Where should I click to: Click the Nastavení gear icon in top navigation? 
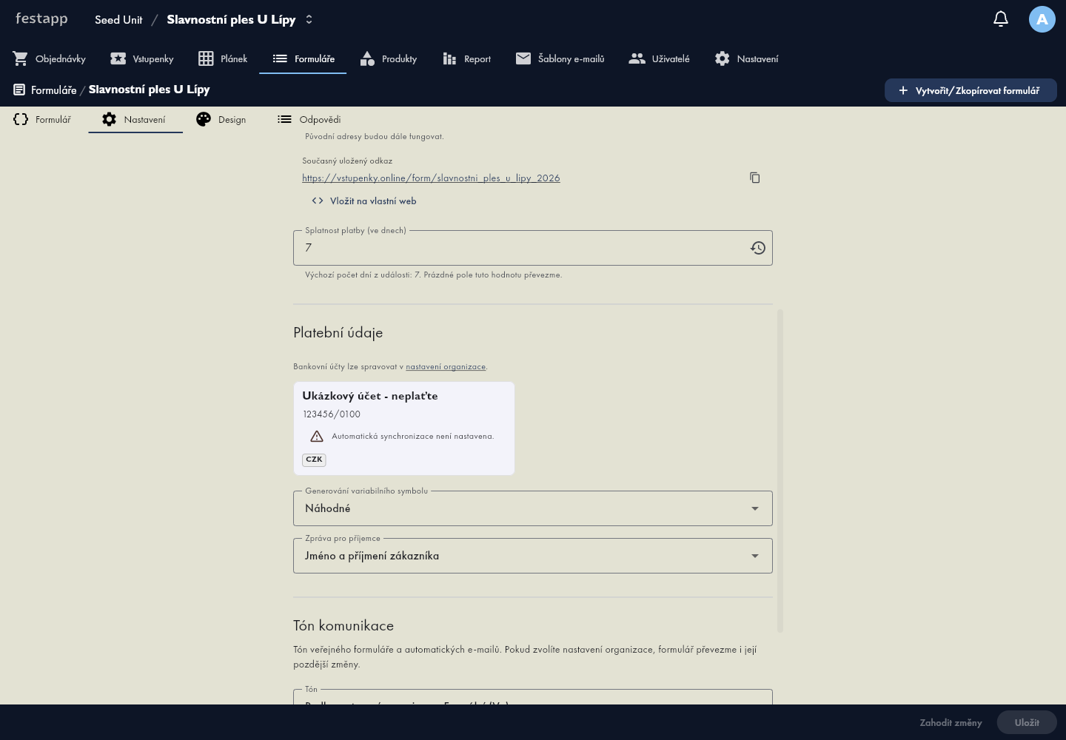[723, 58]
